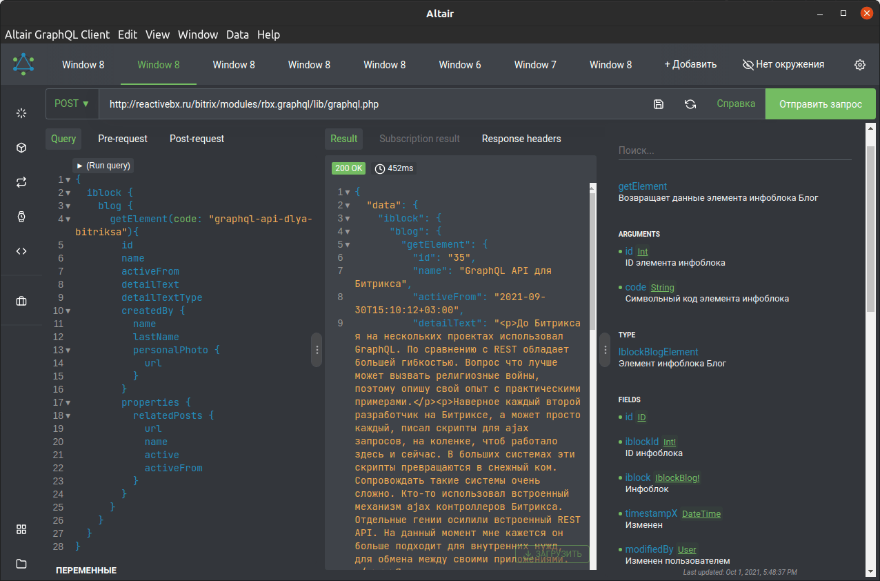Show the Response headers tab
The height and width of the screenshot is (581, 880).
[521, 139]
